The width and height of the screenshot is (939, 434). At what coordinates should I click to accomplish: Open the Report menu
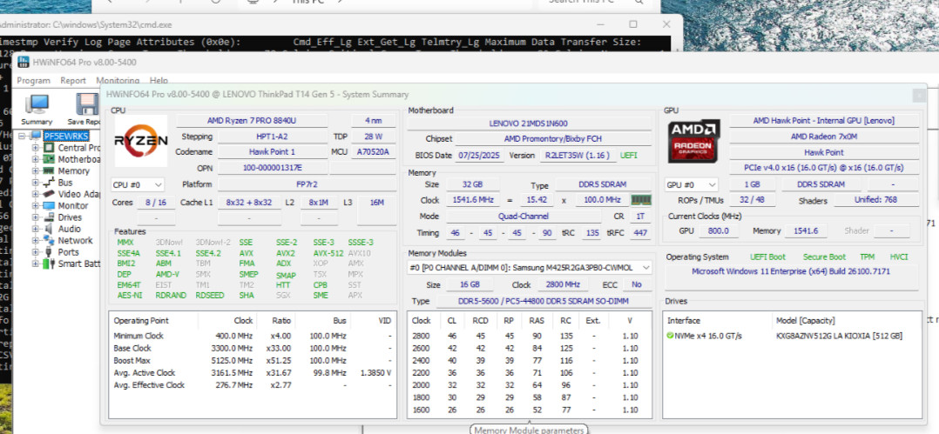point(73,80)
